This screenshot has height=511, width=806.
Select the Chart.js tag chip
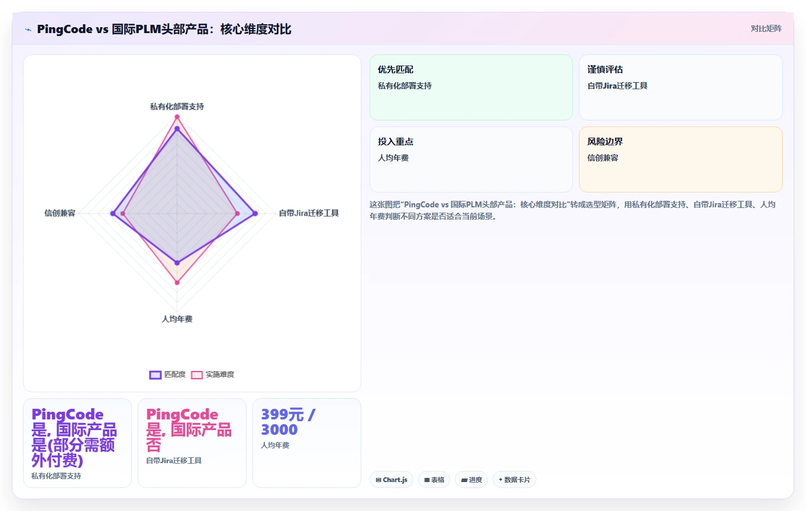point(391,480)
